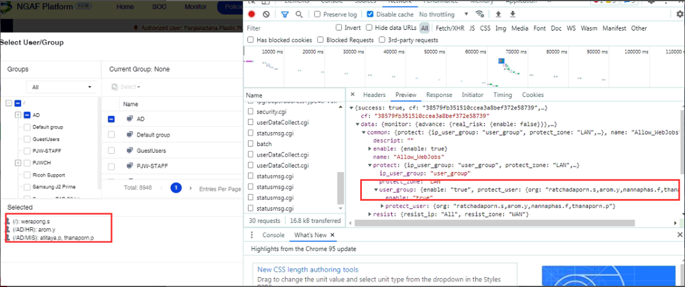The width and height of the screenshot is (685, 287).
Task: Click the export HAR download arrow
Action: pyautogui.click(x=512, y=14)
